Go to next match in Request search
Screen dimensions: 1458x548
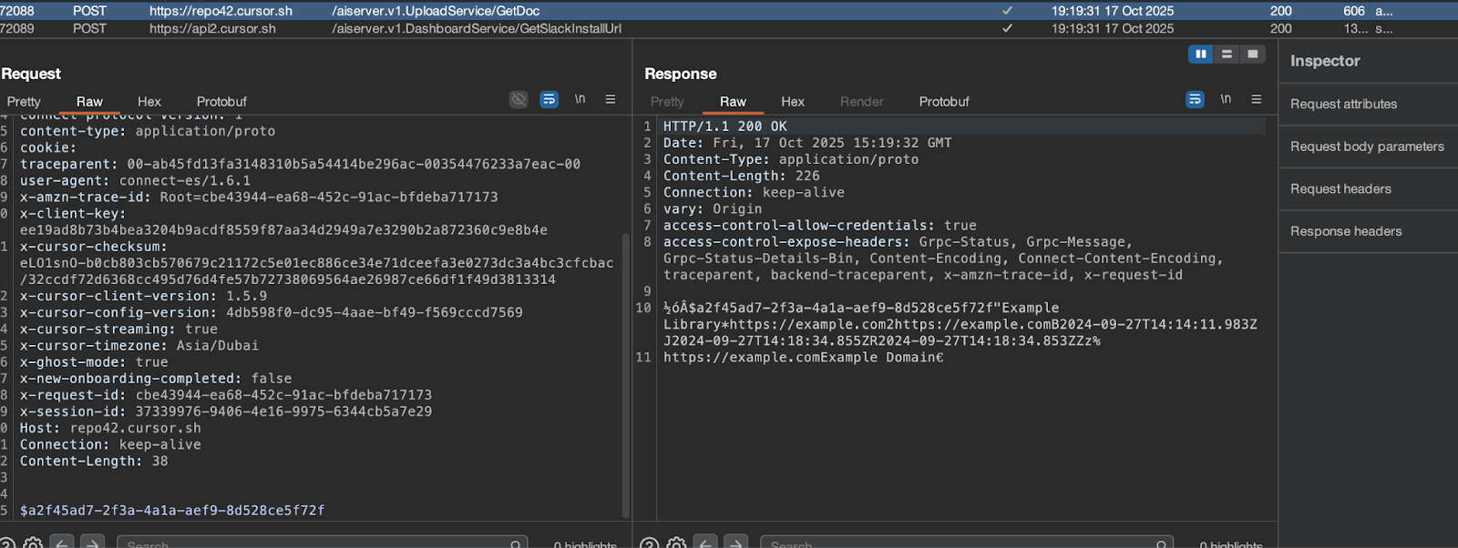click(x=92, y=543)
